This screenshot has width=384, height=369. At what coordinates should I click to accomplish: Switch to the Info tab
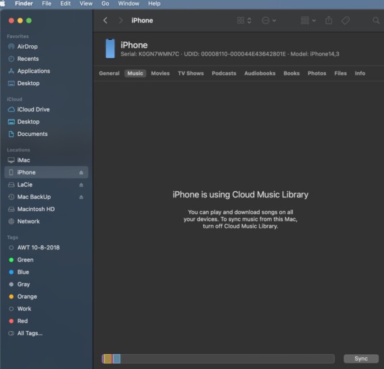pos(360,73)
